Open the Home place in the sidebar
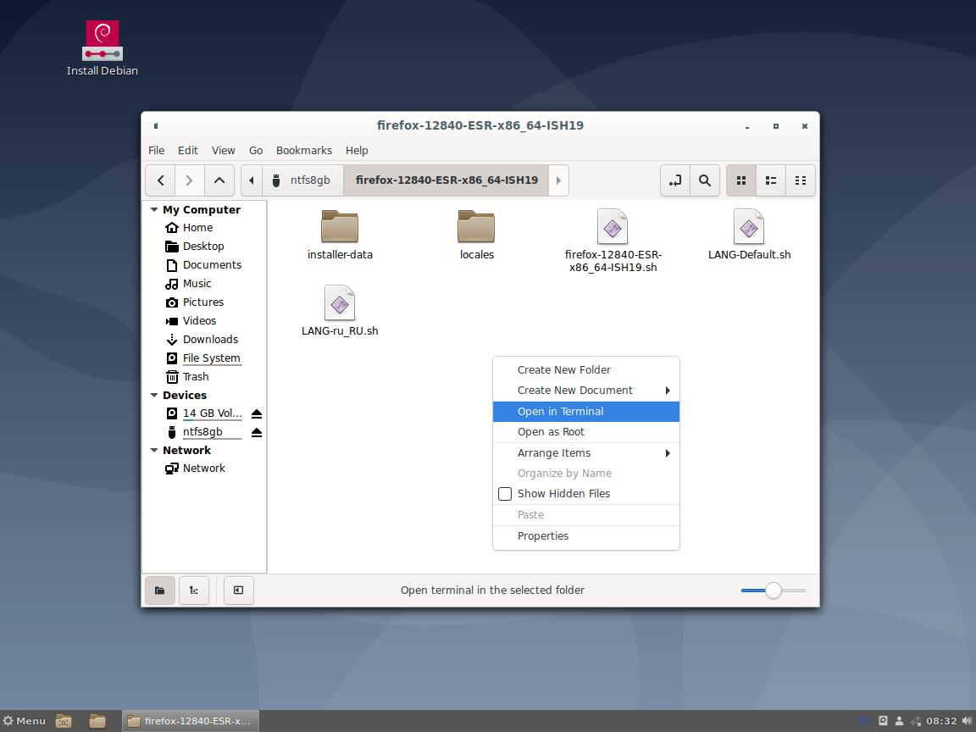Viewport: 976px width, 732px height. pyautogui.click(x=198, y=228)
